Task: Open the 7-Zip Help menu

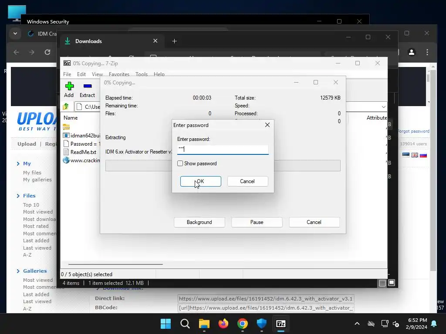Action: 159,74
